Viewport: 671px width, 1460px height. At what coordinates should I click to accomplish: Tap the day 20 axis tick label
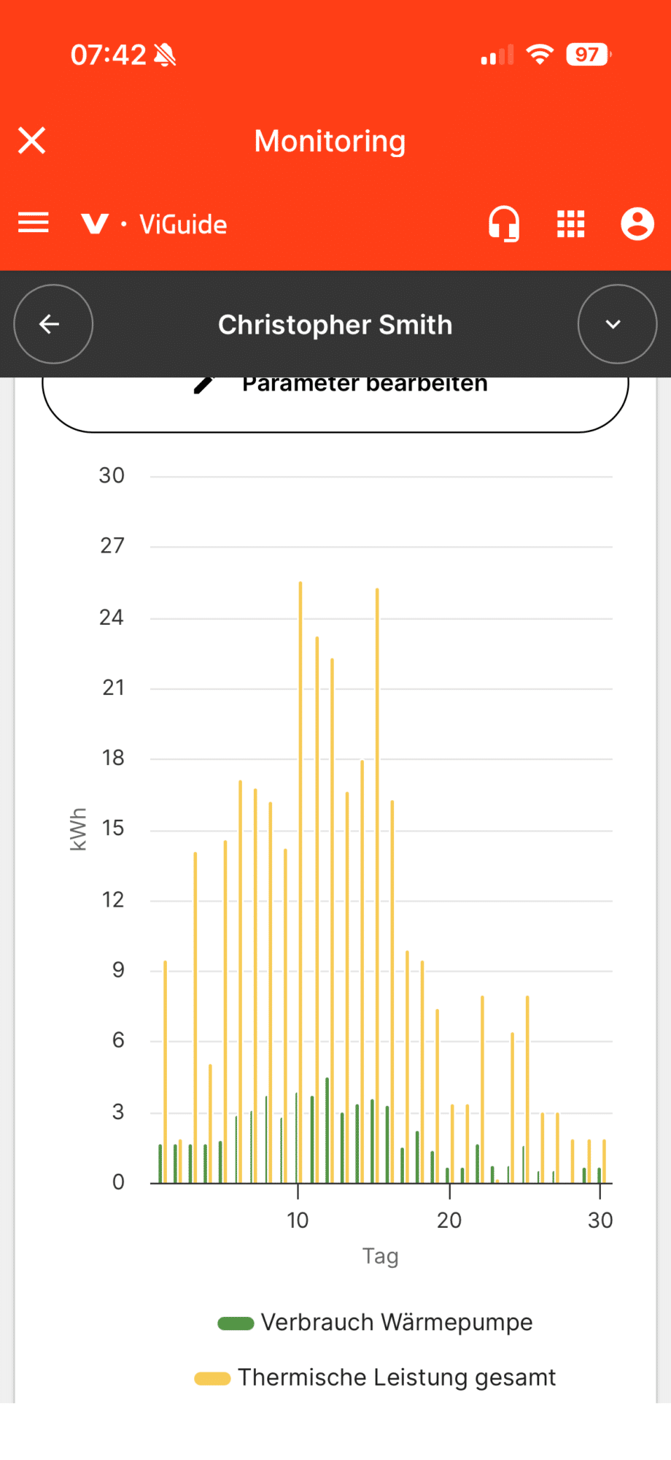(449, 1221)
